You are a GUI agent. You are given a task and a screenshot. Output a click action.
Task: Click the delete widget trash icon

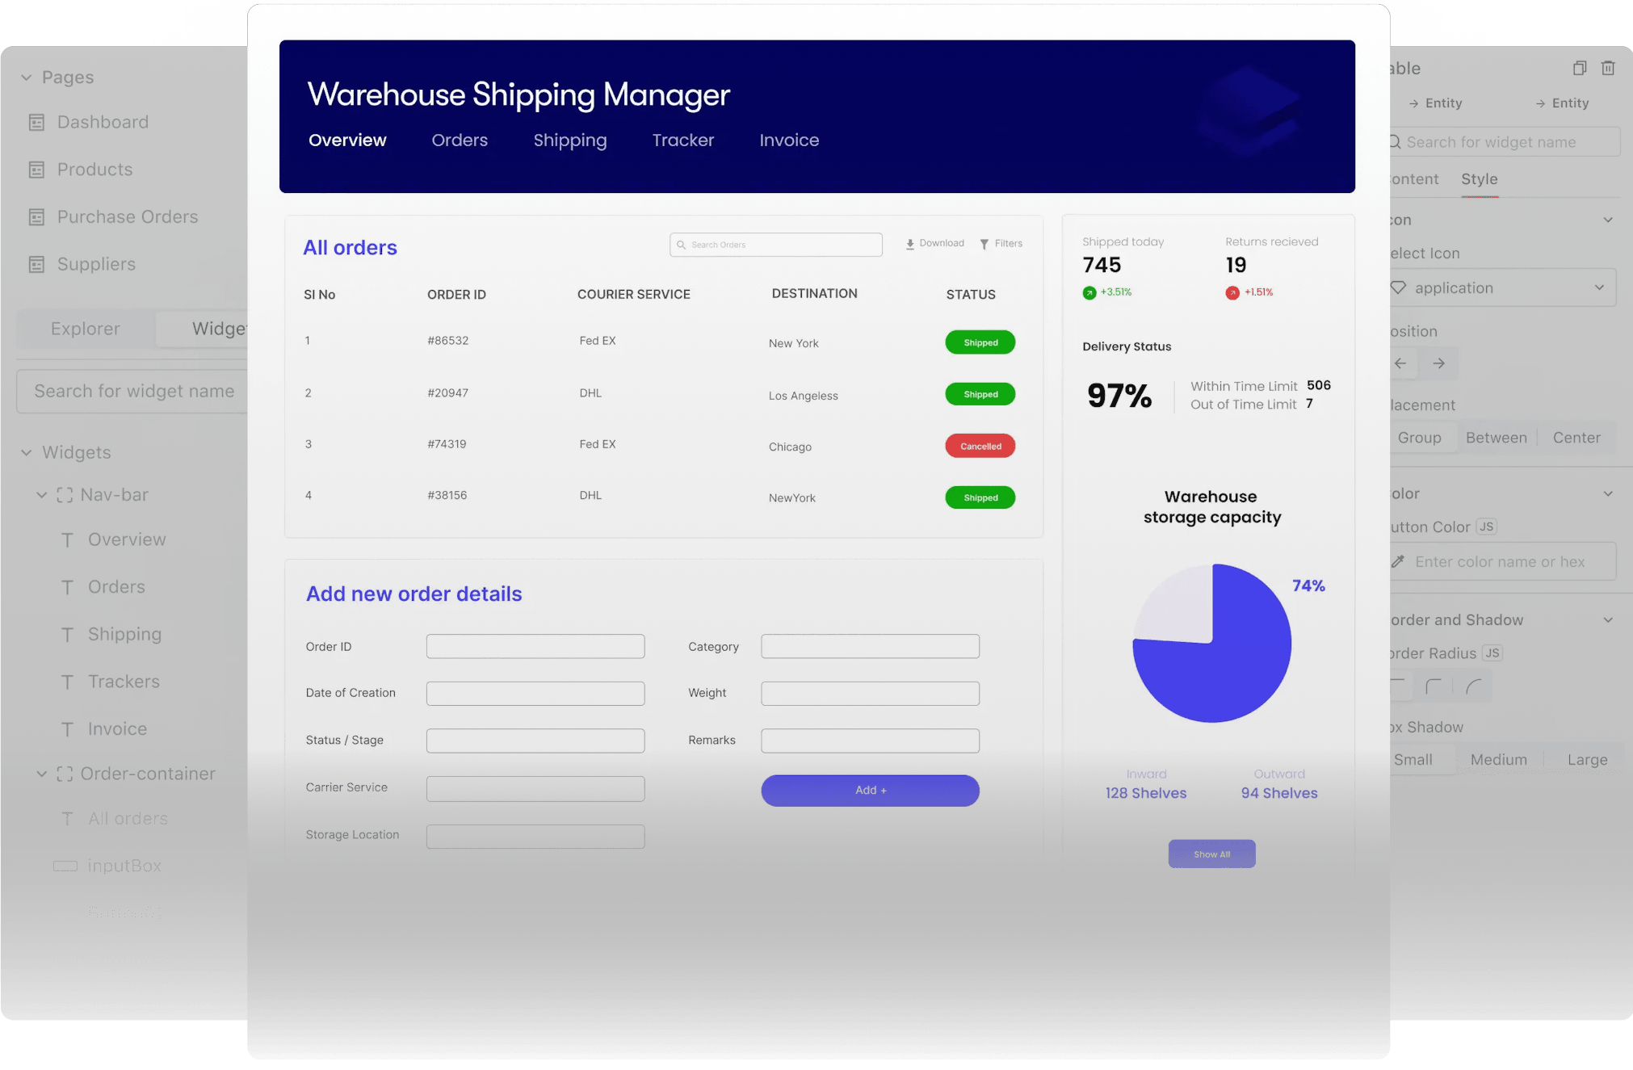click(1609, 68)
